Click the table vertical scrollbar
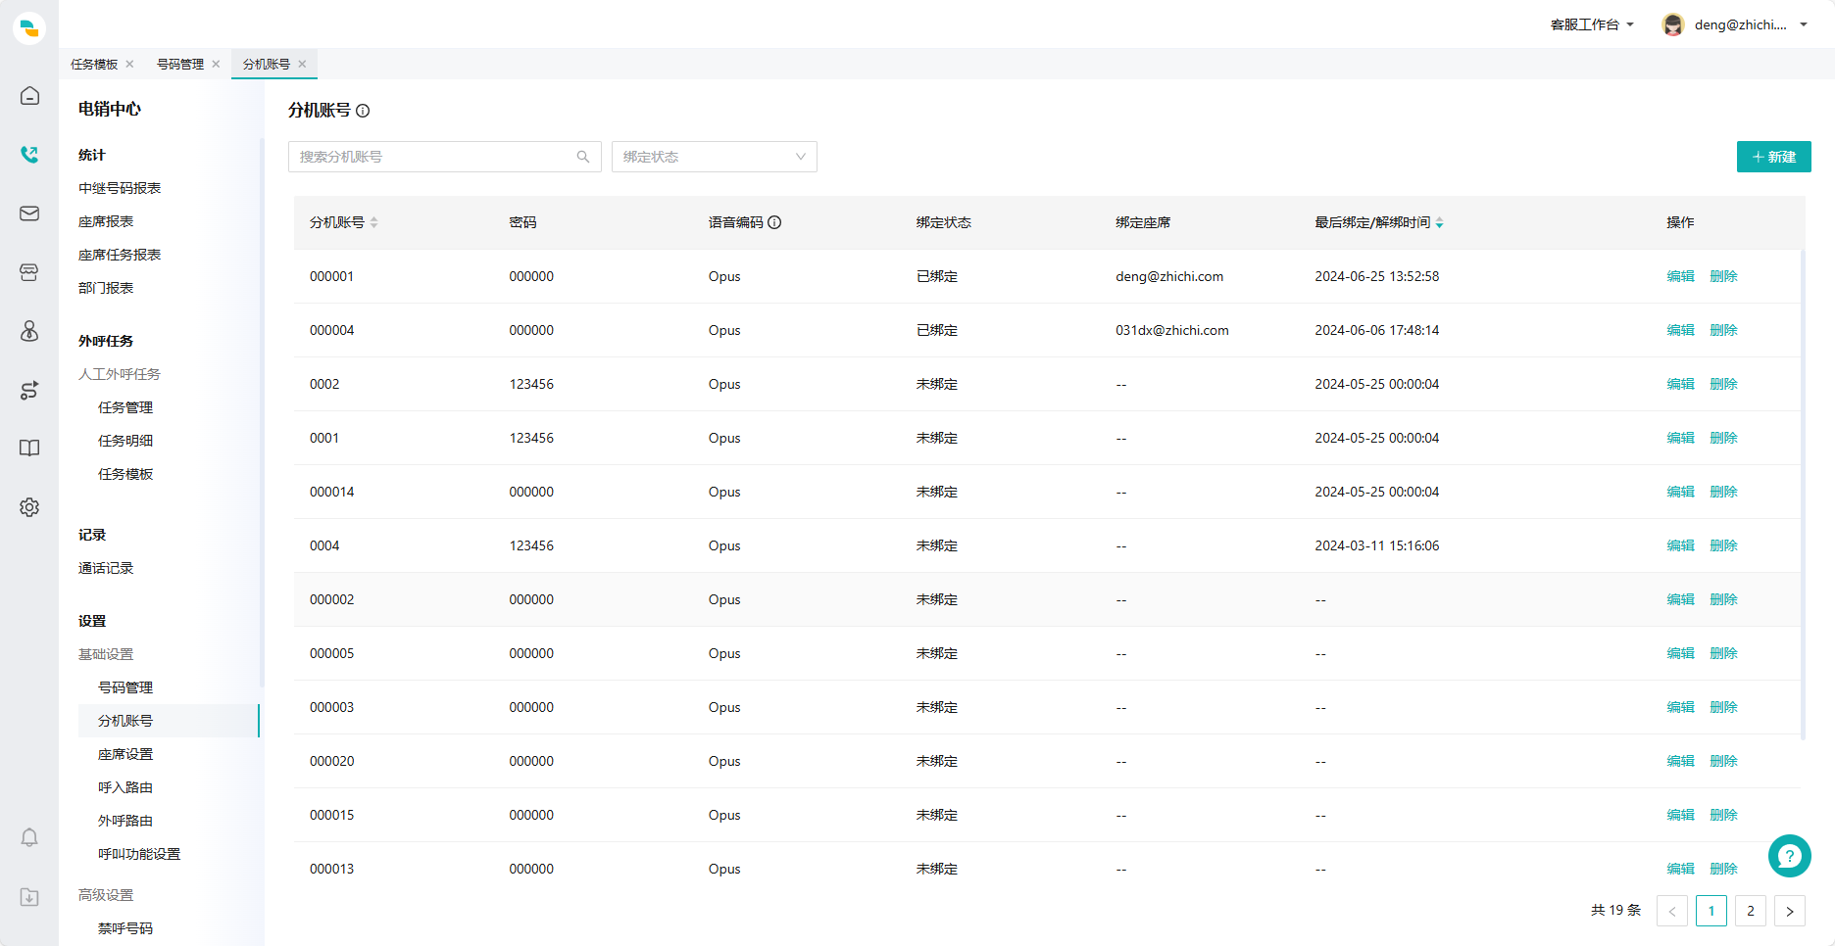Image resolution: width=1835 pixels, height=946 pixels. pos(1803,495)
